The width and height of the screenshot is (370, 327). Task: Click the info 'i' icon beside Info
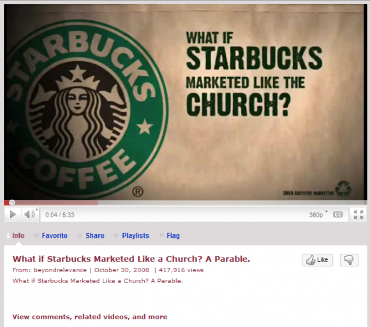click(8, 235)
